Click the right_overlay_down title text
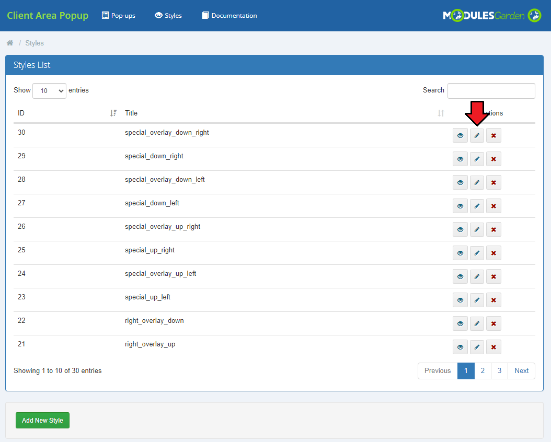This screenshot has width=551, height=442. pos(154,321)
